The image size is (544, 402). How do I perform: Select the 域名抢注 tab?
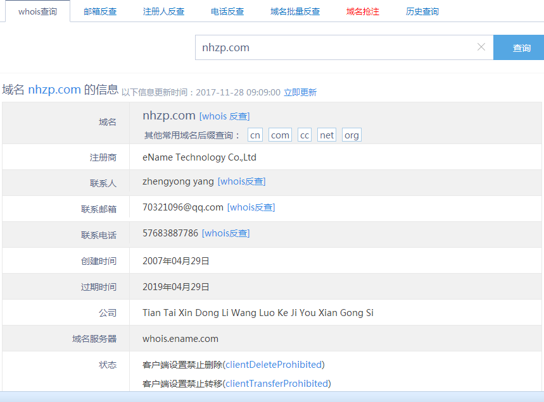[362, 11]
